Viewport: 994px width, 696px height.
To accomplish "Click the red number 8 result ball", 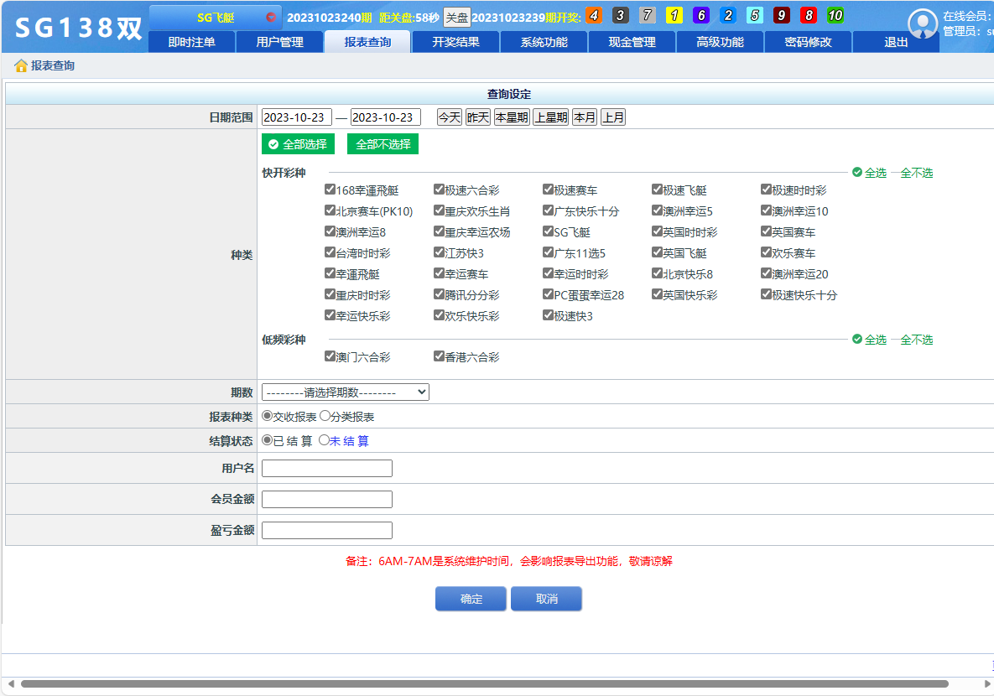I will 809,15.
